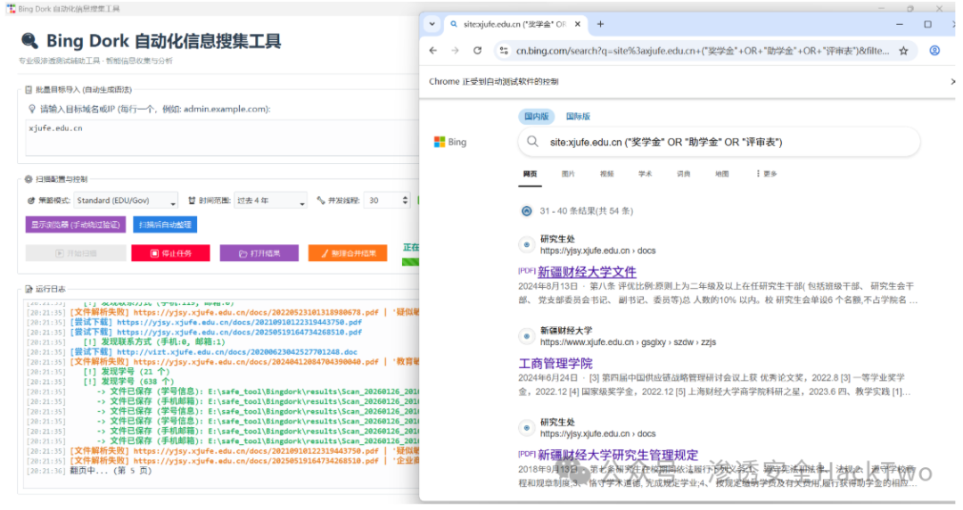This screenshot has width=963, height=510.
Task: Open Chrome tab search dropdown arrow
Action: coord(432,24)
